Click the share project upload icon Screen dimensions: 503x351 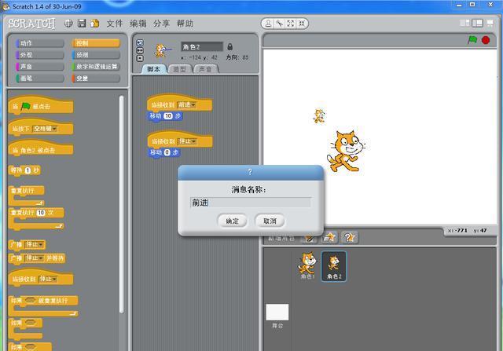coord(94,23)
